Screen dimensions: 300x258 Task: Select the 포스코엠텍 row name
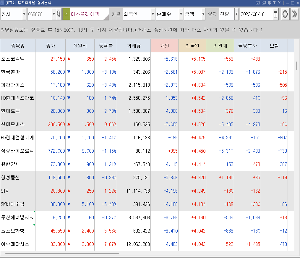pyautogui.click(x=13, y=59)
